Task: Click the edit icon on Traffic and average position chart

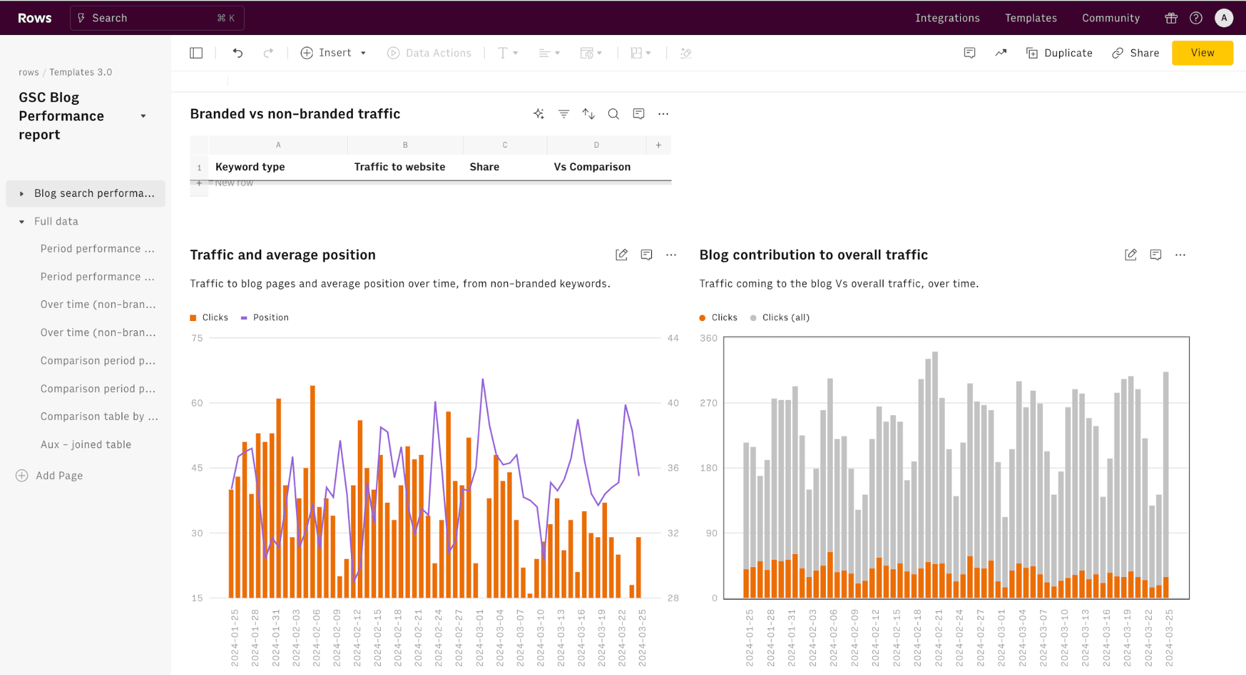Action: pos(621,254)
